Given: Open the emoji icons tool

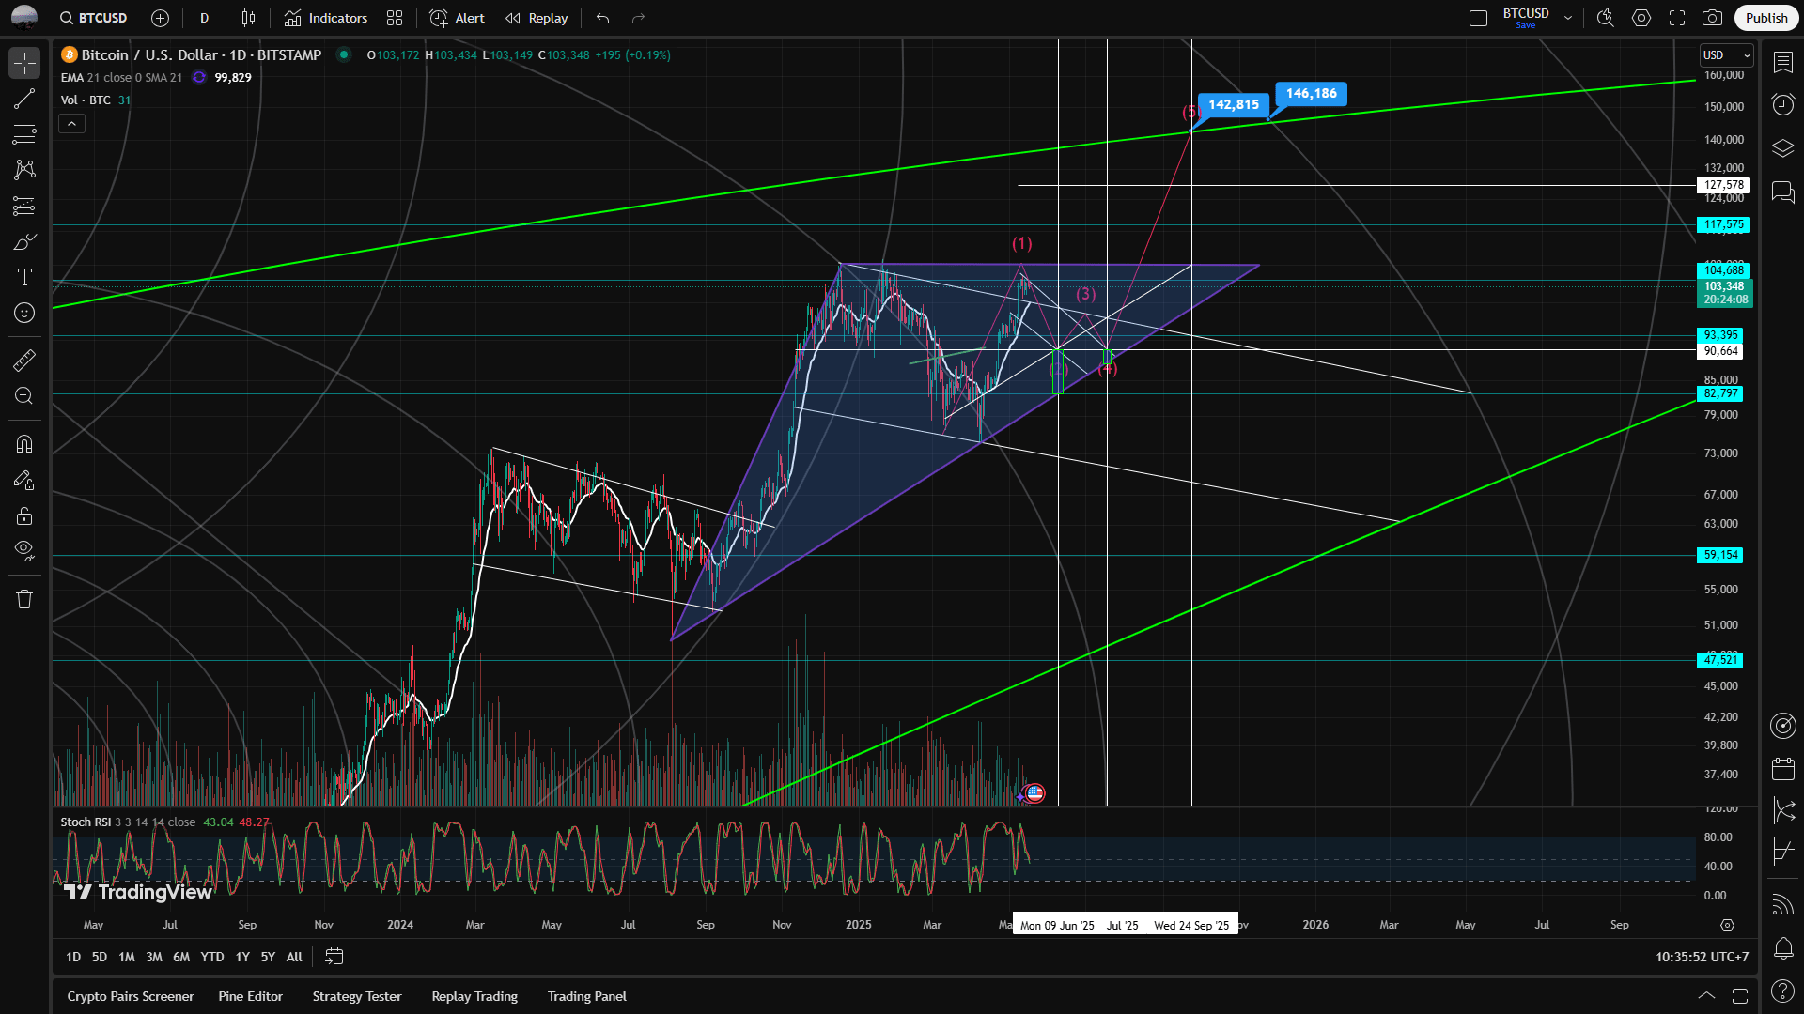Looking at the screenshot, I should pos(24,313).
